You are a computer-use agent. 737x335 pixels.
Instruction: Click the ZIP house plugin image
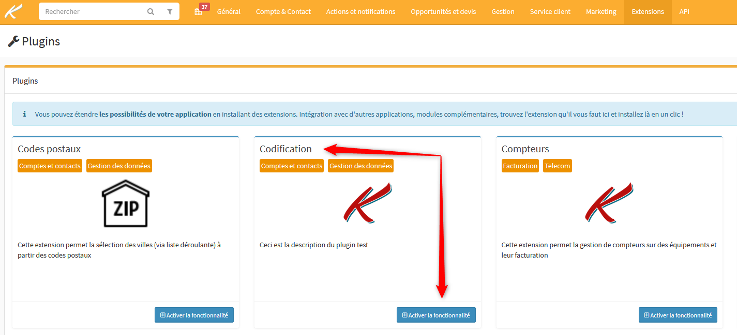click(126, 203)
